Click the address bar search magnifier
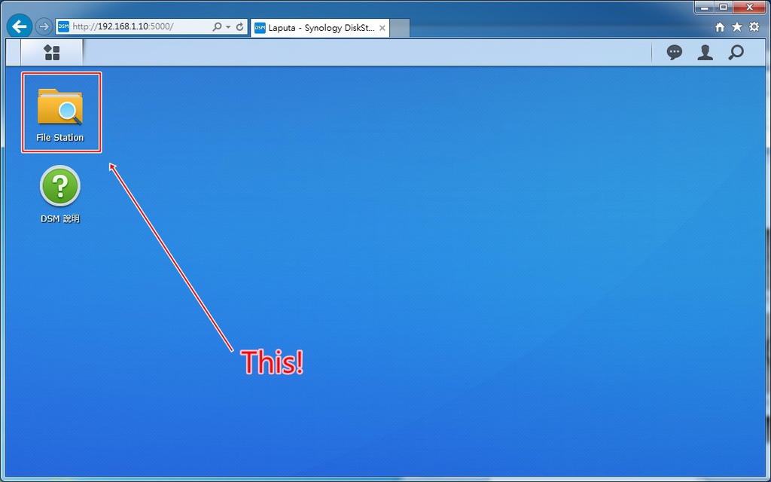This screenshot has width=771, height=482. click(217, 26)
